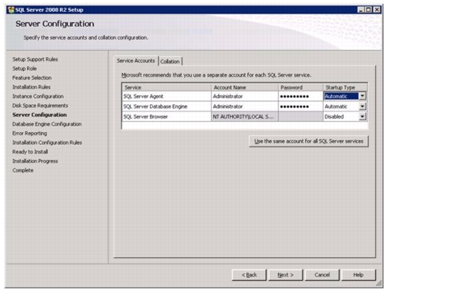Click the Account Name column header
455x295 pixels.
(245, 87)
